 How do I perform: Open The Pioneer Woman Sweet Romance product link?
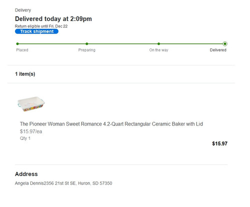click(111, 124)
